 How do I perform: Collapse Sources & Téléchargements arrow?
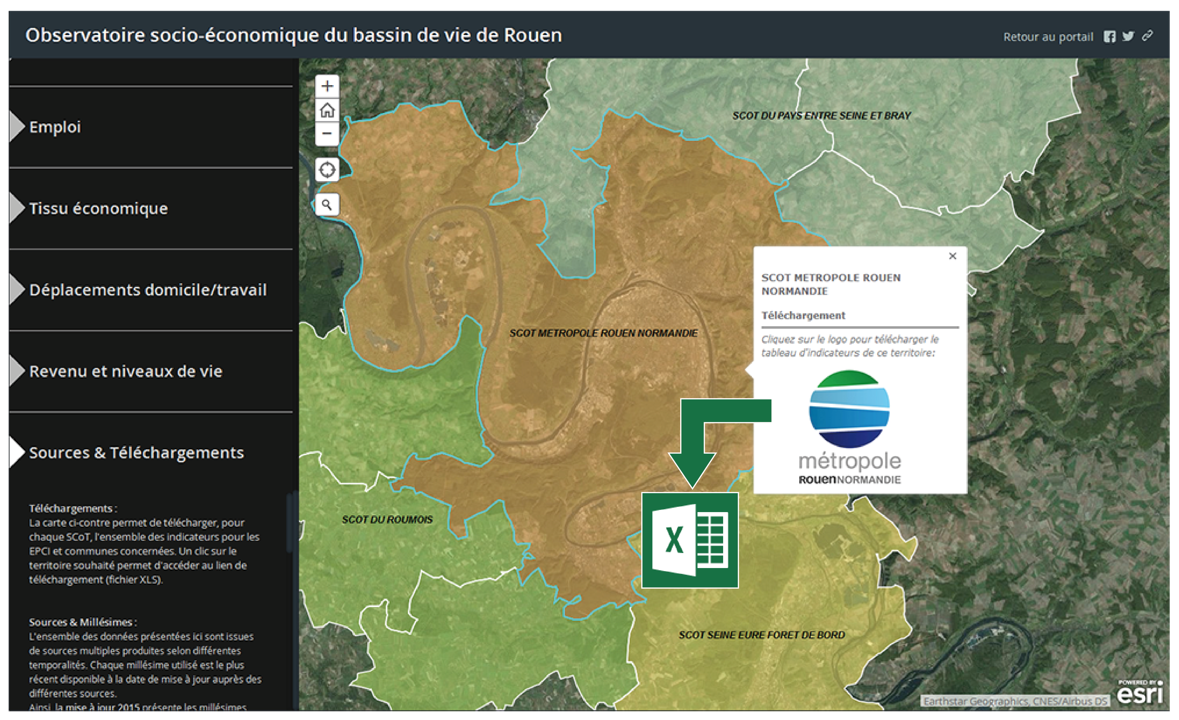coord(17,452)
